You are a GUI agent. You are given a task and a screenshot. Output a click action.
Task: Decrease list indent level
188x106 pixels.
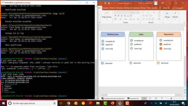(x=144, y=16)
